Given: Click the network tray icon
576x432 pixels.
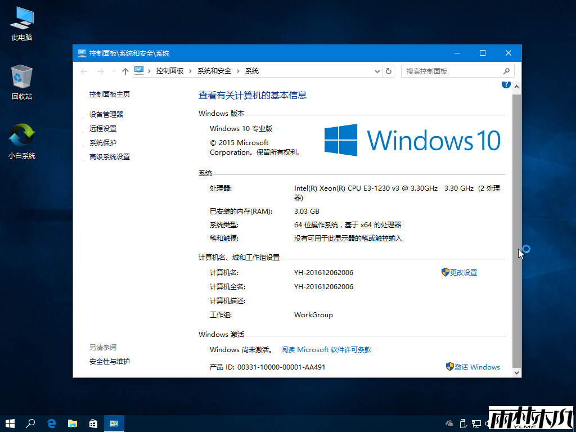Looking at the screenshot, I should click(476, 424).
